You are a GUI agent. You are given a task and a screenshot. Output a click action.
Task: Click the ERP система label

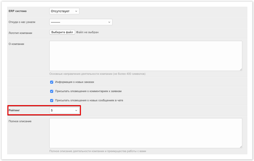click(x=18, y=11)
